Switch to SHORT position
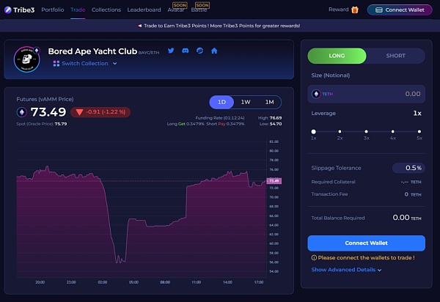Viewport: 440px width, 302px height. pos(395,56)
